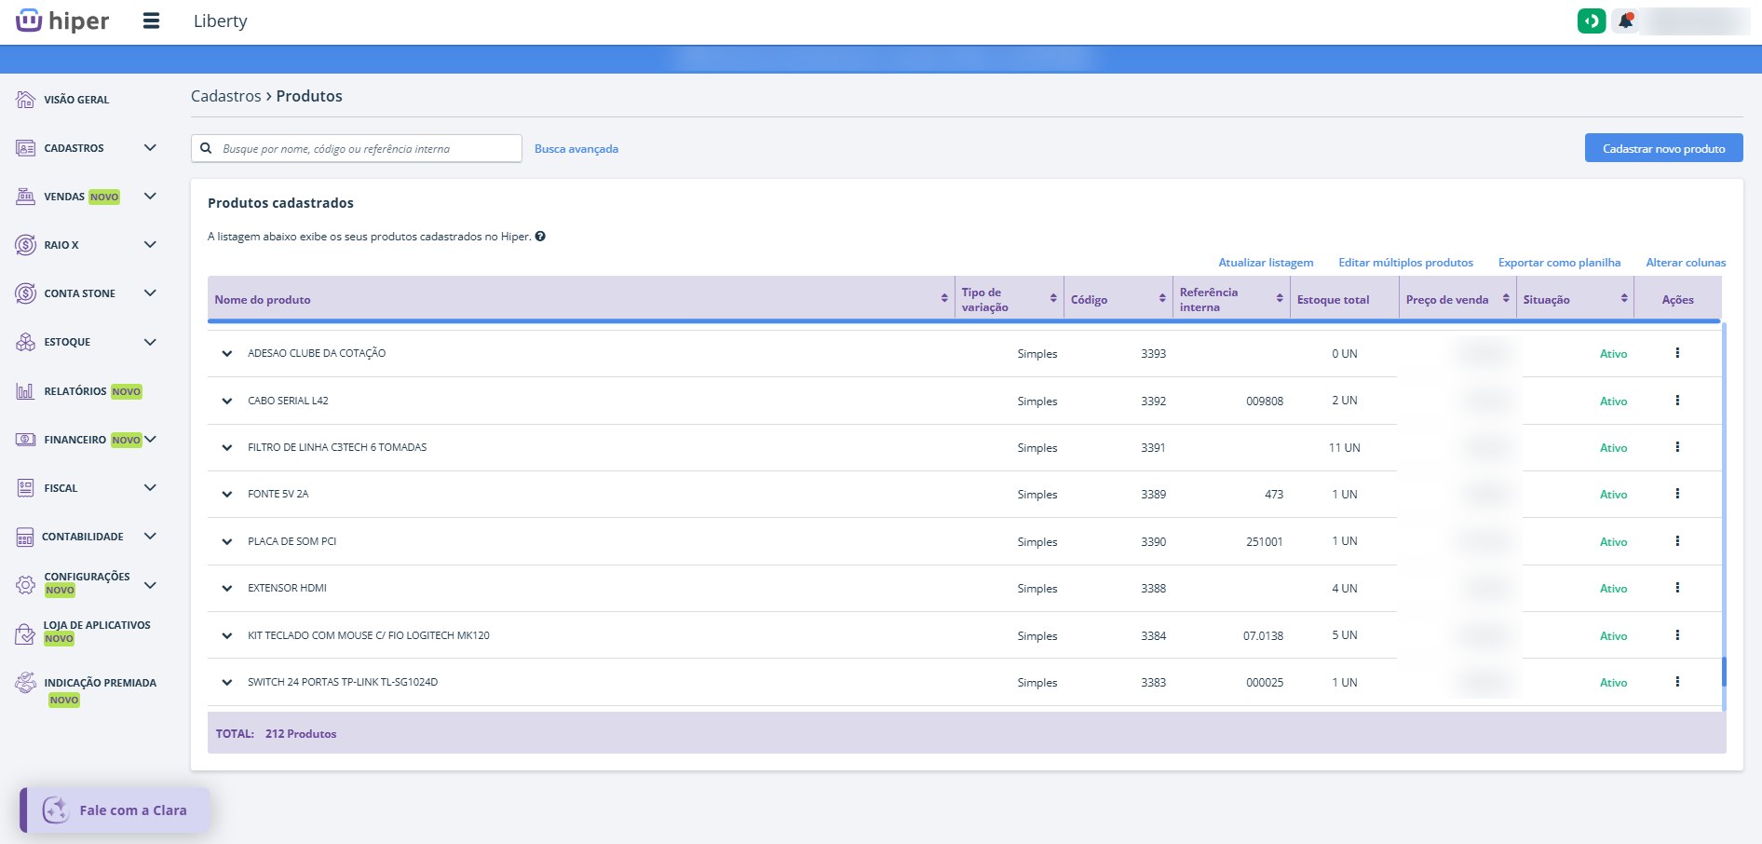The width and height of the screenshot is (1762, 844).
Task: Click the Vendas sidebar icon
Action: point(26,197)
